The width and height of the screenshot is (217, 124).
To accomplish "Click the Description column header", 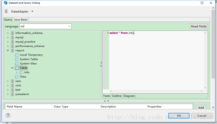I will (x=122, y=107).
